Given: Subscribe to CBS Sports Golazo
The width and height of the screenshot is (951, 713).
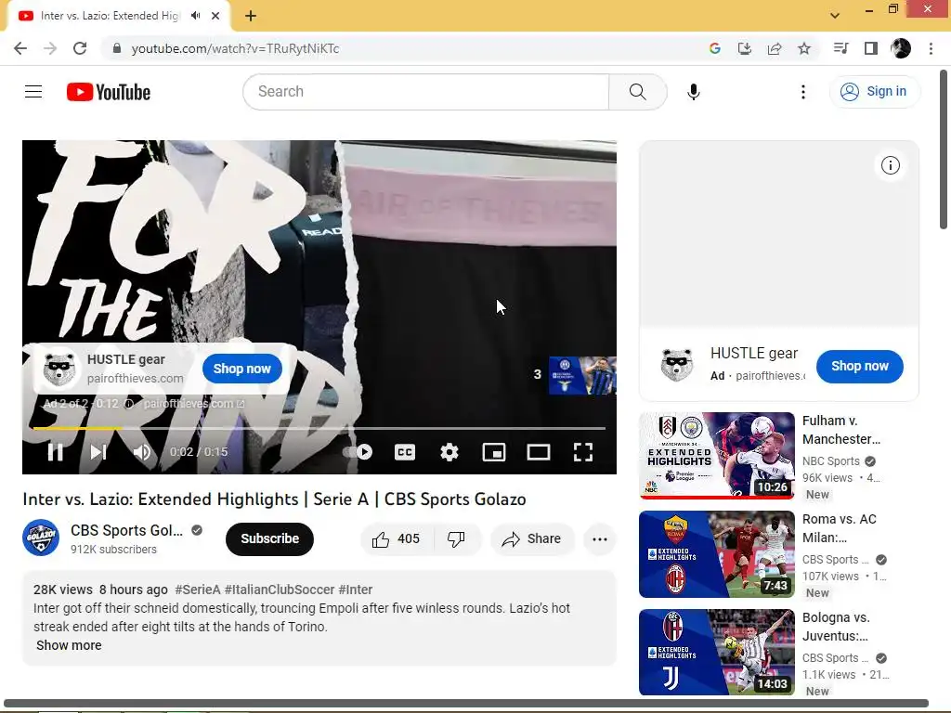Looking at the screenshot, I should 269,539.
